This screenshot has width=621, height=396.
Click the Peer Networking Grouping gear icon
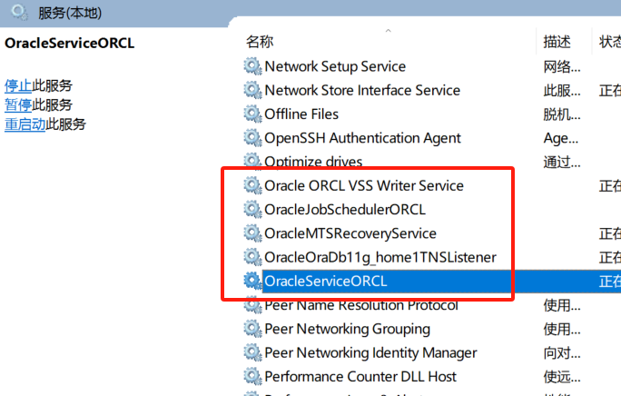252,329
